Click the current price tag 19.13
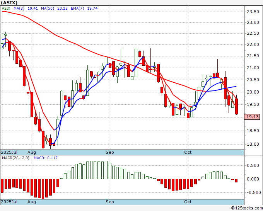Image resolution: width=263 pixels, height=211 pixels. tap(252, 117)
